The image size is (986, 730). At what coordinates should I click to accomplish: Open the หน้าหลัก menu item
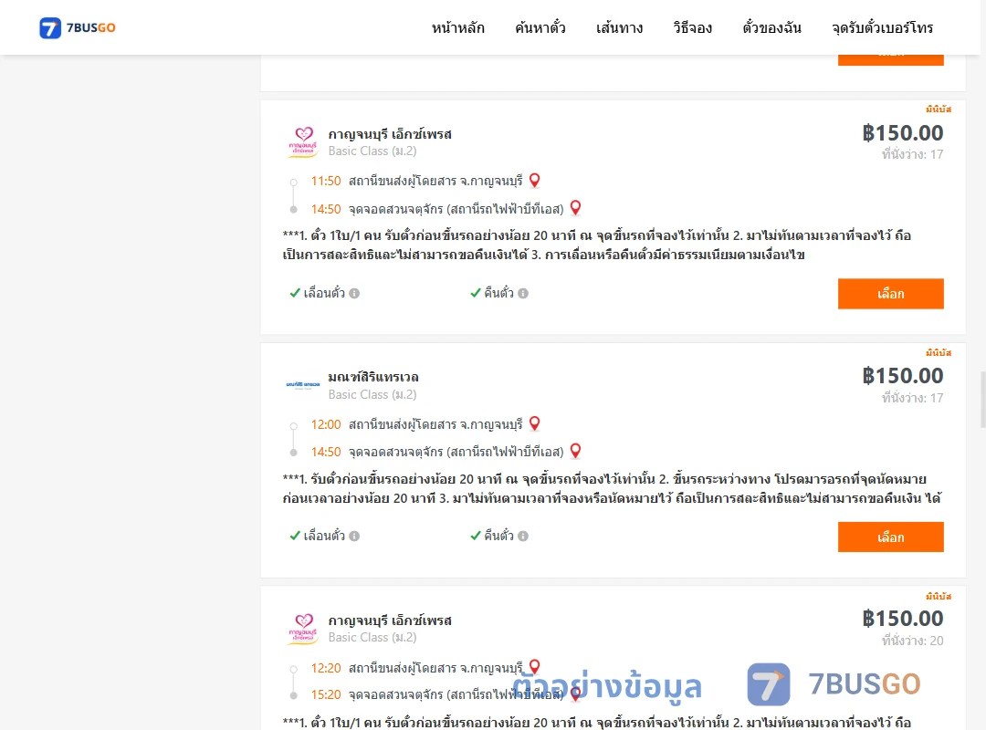coord(457,27)
